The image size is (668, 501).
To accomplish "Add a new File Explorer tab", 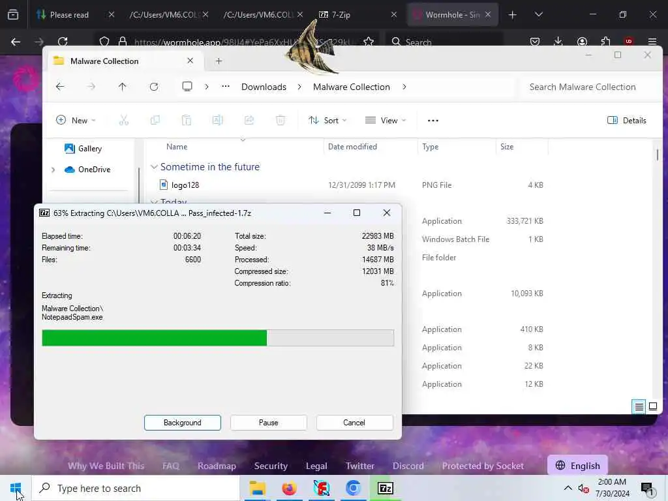I will (x=219, y=61).
